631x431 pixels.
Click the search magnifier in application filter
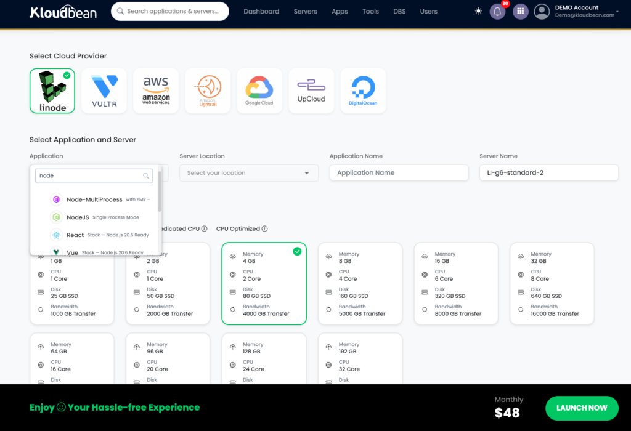[x=145, y=175]
